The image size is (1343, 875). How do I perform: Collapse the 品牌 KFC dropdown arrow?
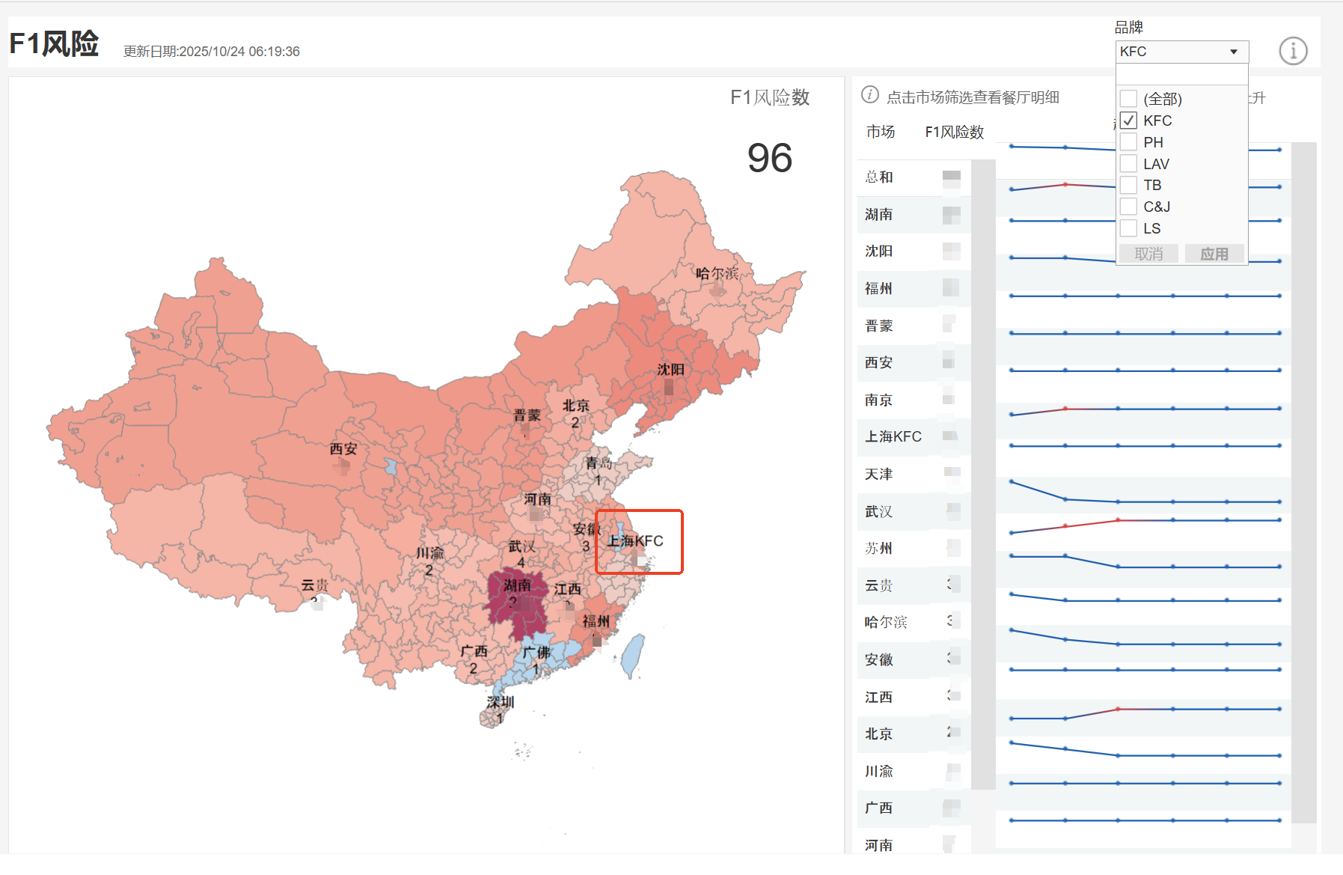coord(1234,52)
